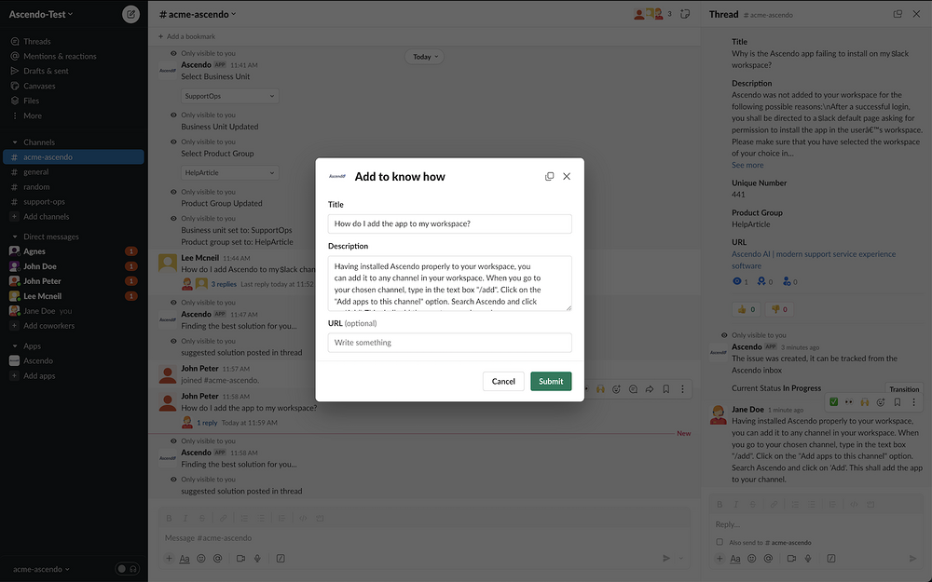Cancel the Add to know how dialog
This screenshot has width=932, height=582.
(503, 381)
